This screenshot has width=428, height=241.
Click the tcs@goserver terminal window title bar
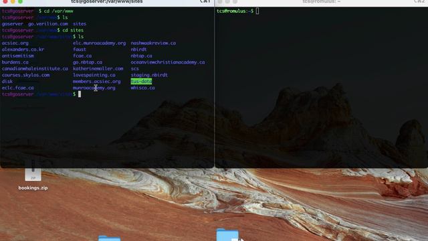(x=107, y=2)
